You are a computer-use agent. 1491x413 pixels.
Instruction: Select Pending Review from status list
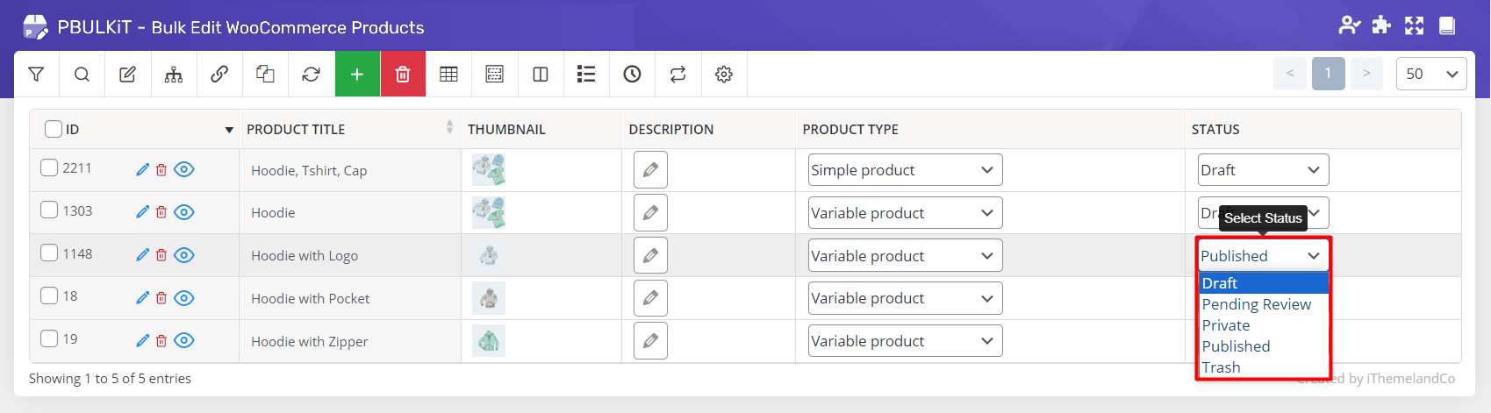click(x=1256, y=304)
